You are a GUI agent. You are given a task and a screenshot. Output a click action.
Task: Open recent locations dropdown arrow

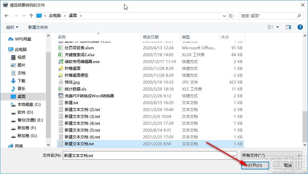(24, 16)
